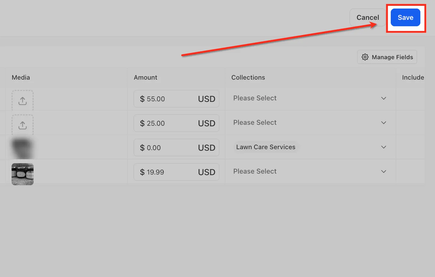Edit the $ 55.00 amount field
Screen dimensions: 435x277
tap(176, 99)
